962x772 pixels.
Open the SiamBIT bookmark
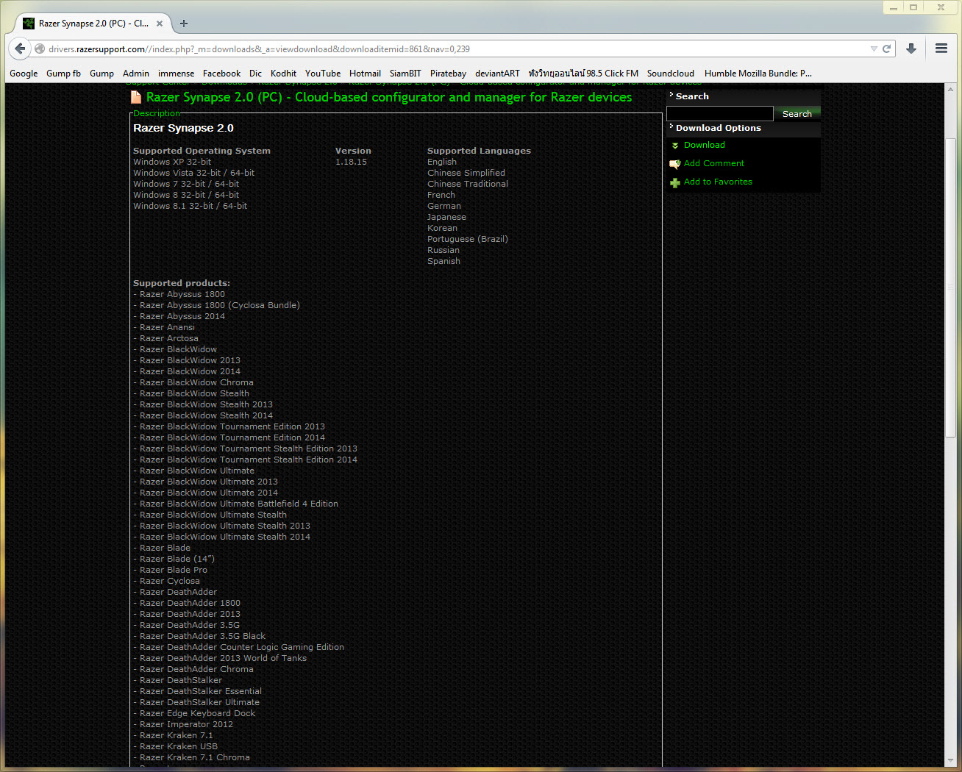coord(405,74)
